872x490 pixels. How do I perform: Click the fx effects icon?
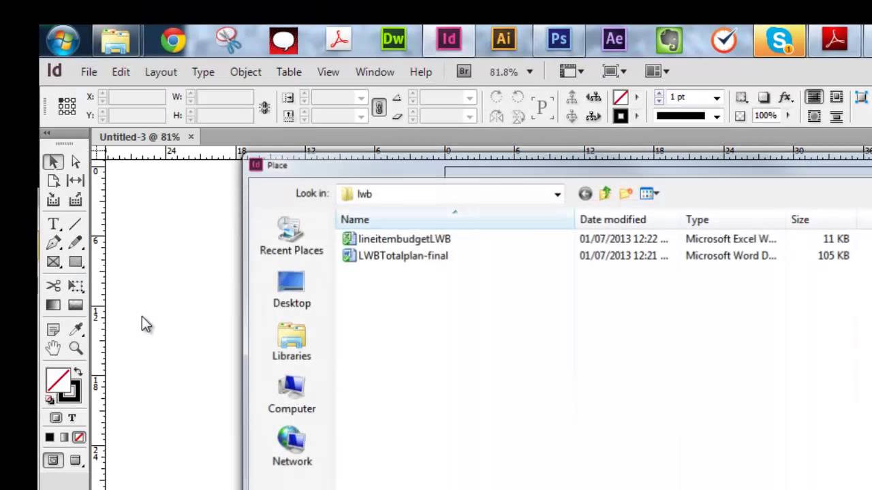tap(785, 97)
